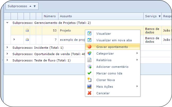Expand row 7 detail chevron

14,39
